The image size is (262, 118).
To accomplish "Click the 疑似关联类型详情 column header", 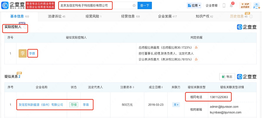I will click(x=232, y=87).
